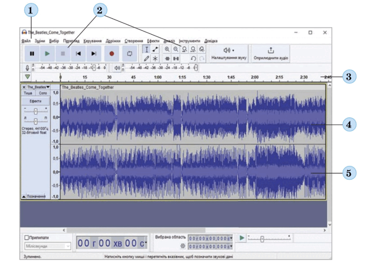Click the clip title The_Beatles_Come_Together
Image resolution: width=376 pixels, height=265 pixels.
pyautogui.click(x=88, y=87)
